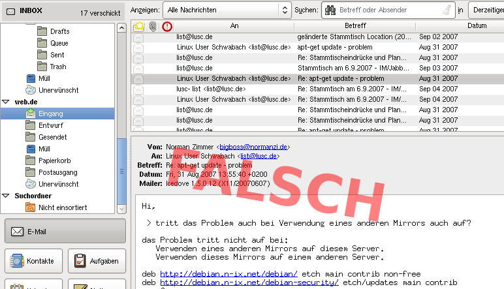The image size is (504, 289).
Task: Sort by the red importance flag column
Action: 167,26
